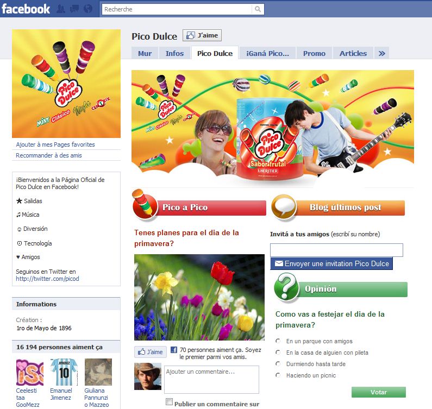
Task: Open the Articles tab
Action: 353,53
